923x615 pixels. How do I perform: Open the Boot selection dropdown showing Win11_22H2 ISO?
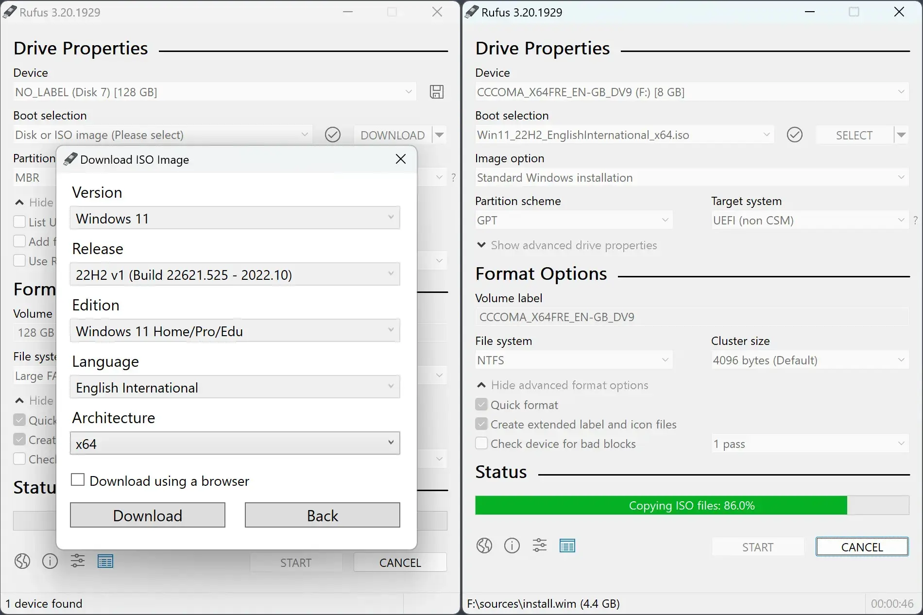(624, 135)
